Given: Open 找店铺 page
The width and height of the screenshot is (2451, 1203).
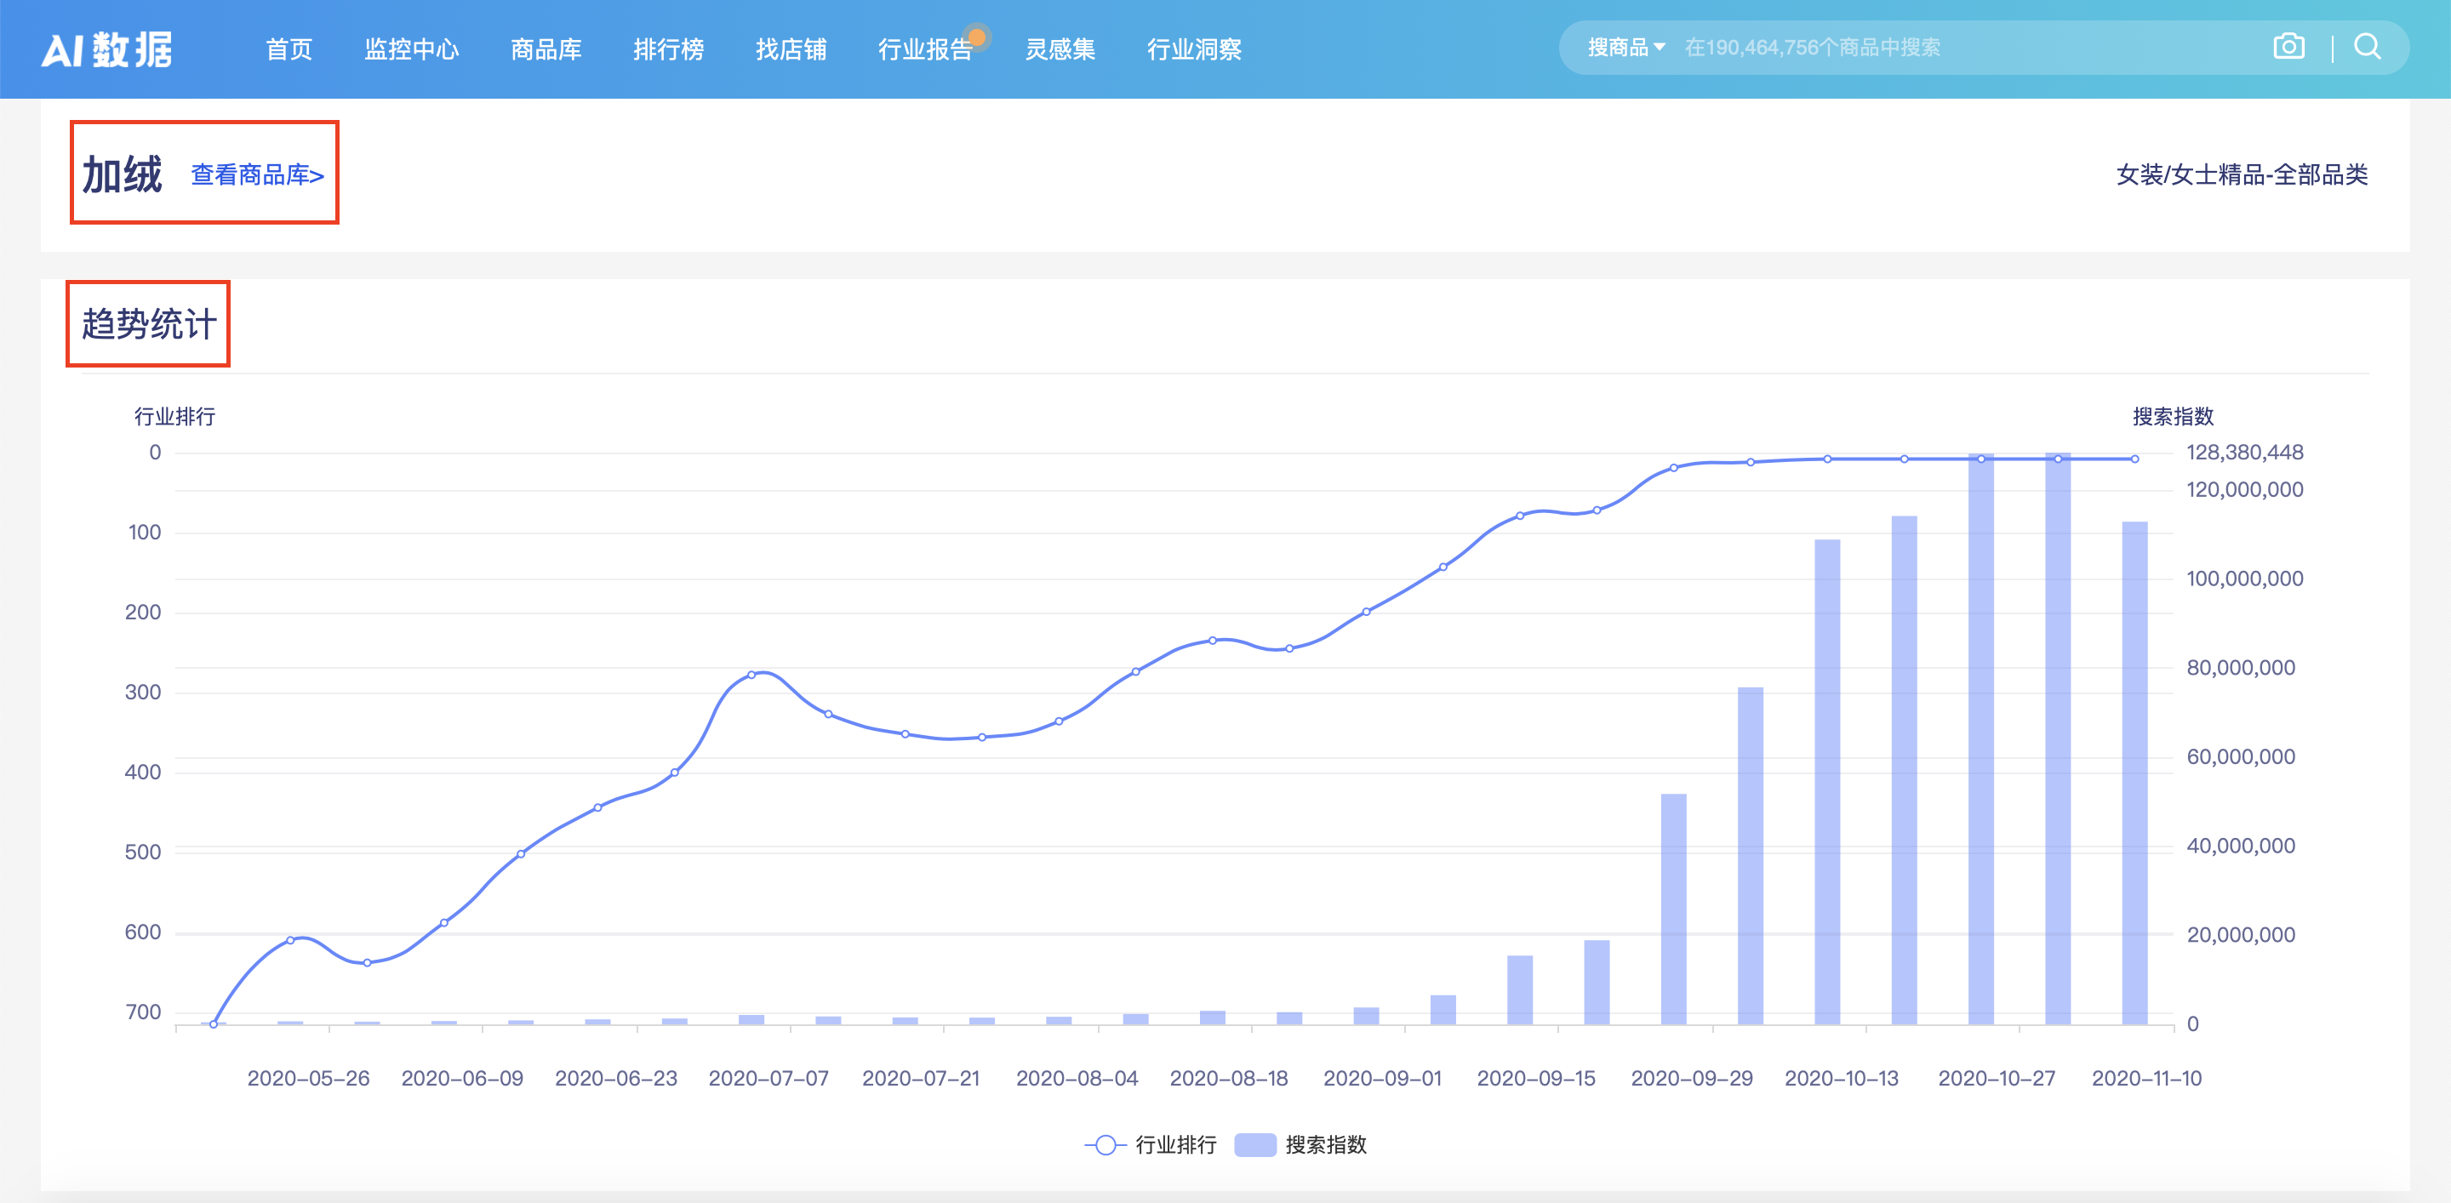Looking at the screenshot, I should point(791,49).
